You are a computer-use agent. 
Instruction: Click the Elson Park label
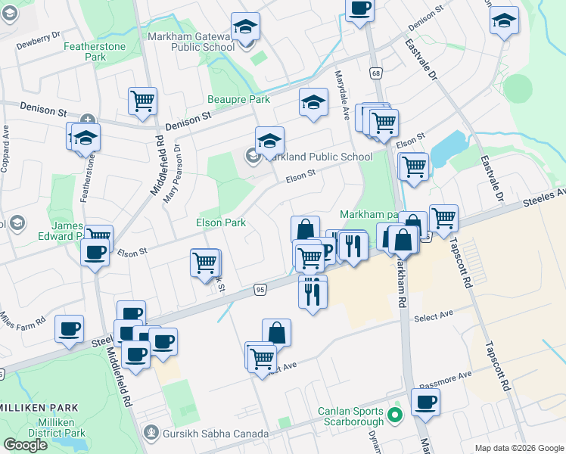pos(221,222)
